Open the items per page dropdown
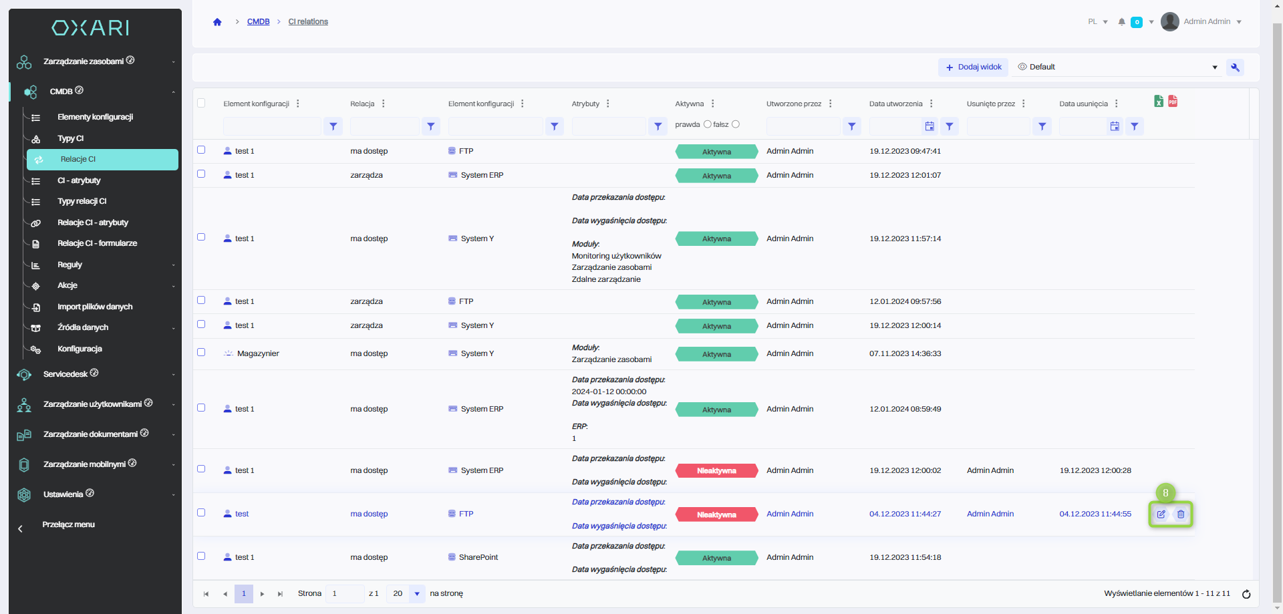 click(x=417, y=594)
